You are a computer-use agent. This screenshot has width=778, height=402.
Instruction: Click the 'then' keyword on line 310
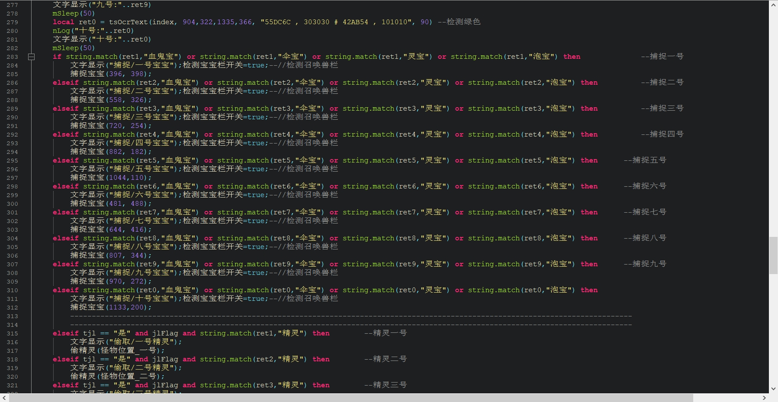[x=589, y=290]
